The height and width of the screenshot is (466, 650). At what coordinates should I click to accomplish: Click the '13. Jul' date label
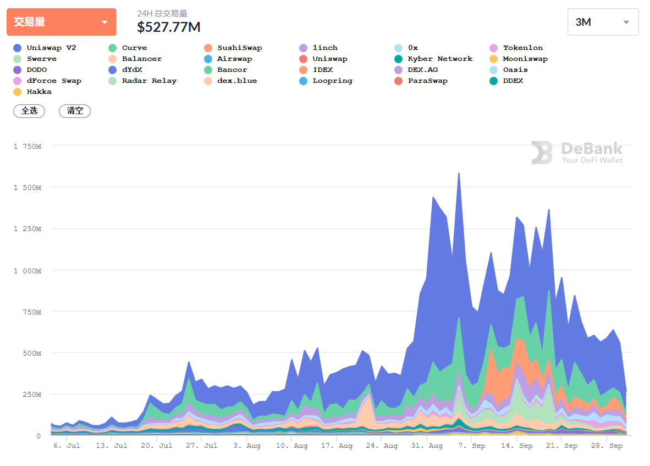[112, 446]
